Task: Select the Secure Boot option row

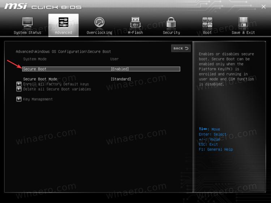Action: 101,69
